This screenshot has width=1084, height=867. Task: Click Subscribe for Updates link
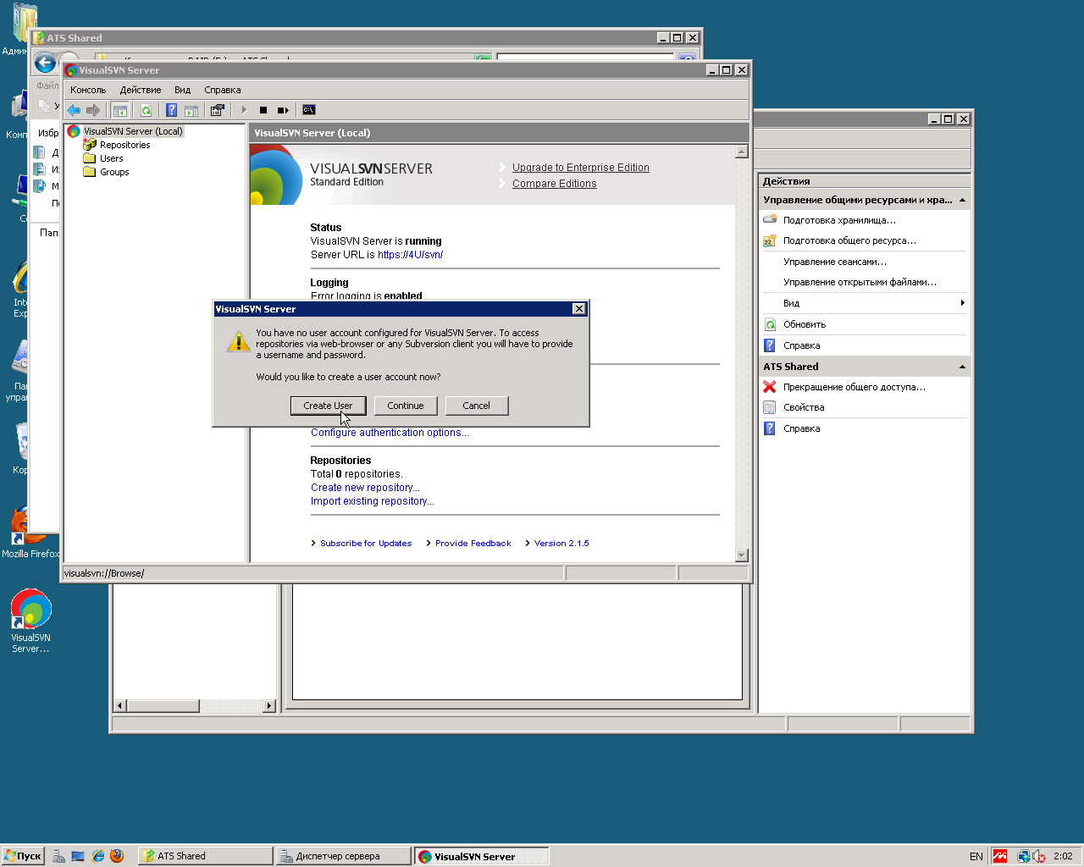(x=366, y=544)
